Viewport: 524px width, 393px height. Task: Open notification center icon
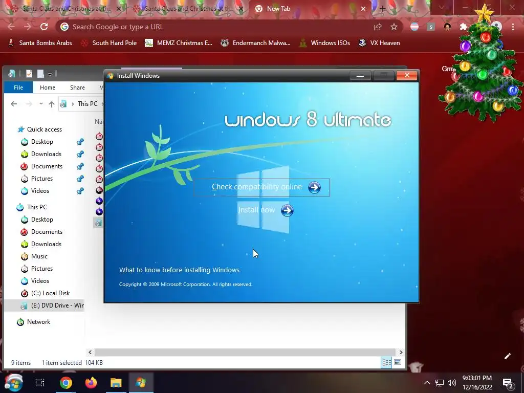tap(508, 383)
